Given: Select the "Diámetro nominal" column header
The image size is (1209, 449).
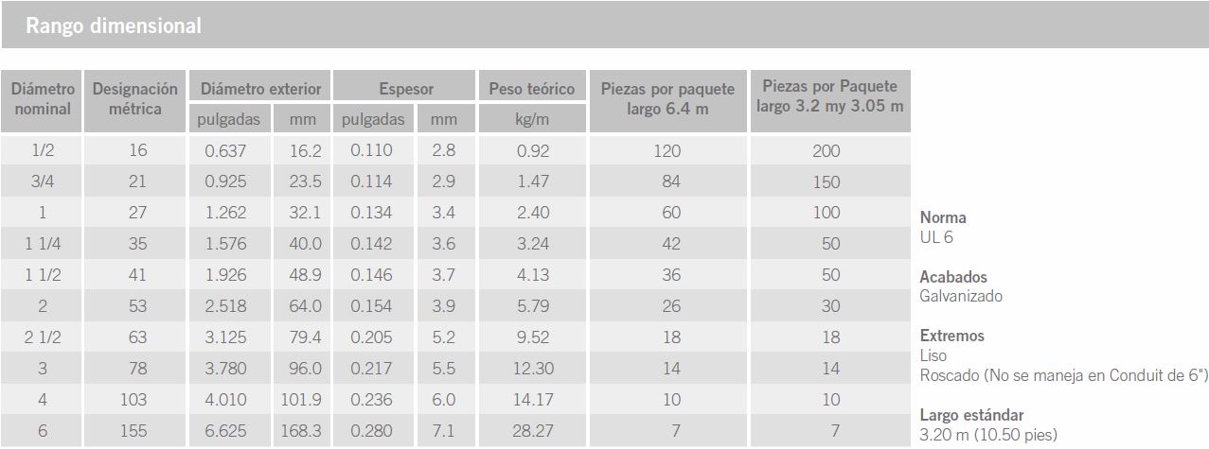Looking at the screenshot, I should coord(43,99).
